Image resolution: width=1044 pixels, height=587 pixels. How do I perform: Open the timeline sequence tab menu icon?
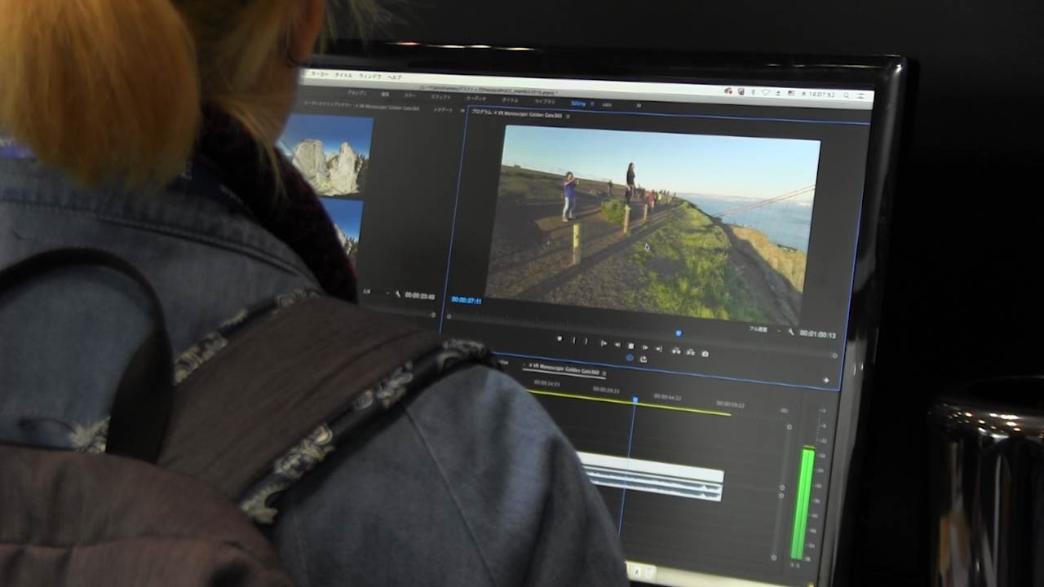604,373
